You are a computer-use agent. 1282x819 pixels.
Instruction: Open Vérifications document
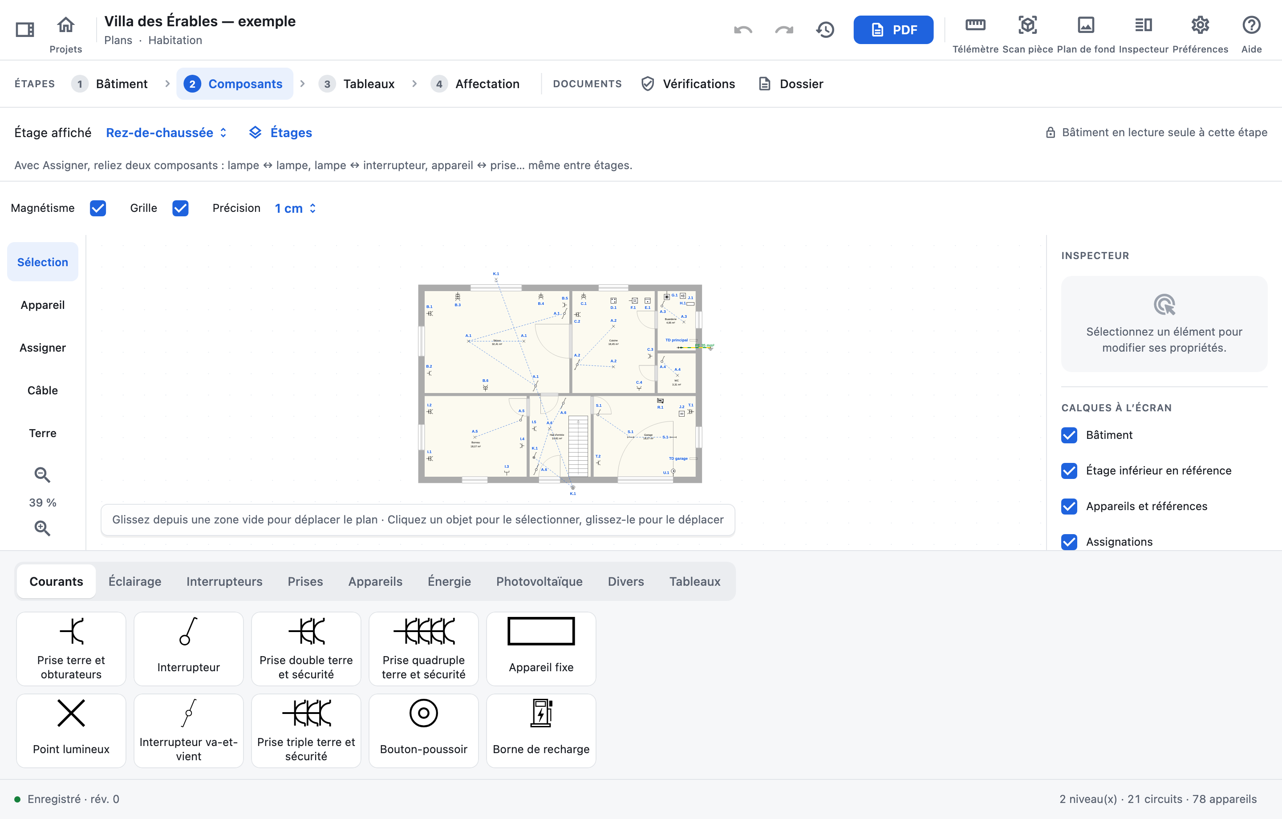[688, 84]
